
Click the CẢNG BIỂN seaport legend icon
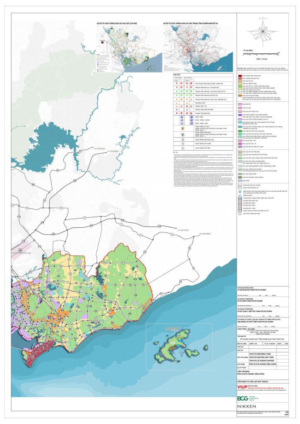pyautogui.click(x=191, y=117)
